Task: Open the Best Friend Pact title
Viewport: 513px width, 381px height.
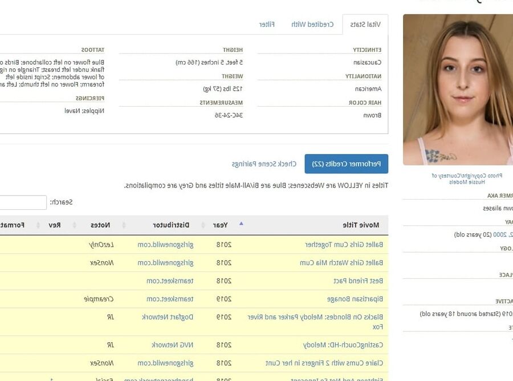Action: pyautogui.click(x=358, y=281)
